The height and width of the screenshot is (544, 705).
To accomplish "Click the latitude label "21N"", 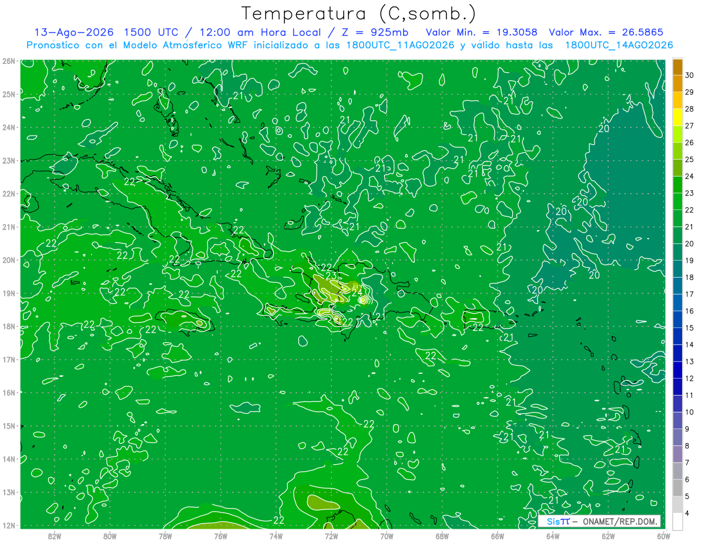I will tap(8, 227).
